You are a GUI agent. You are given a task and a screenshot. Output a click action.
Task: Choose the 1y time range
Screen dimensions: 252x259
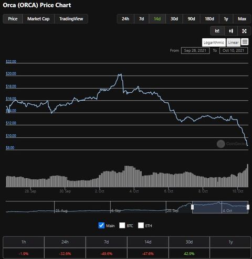226,19
